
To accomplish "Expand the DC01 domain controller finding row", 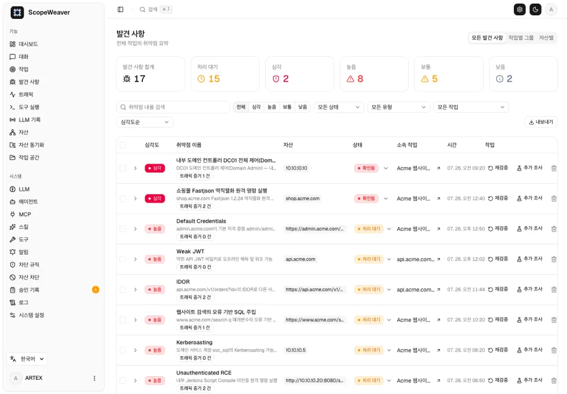I will point(135,168).
